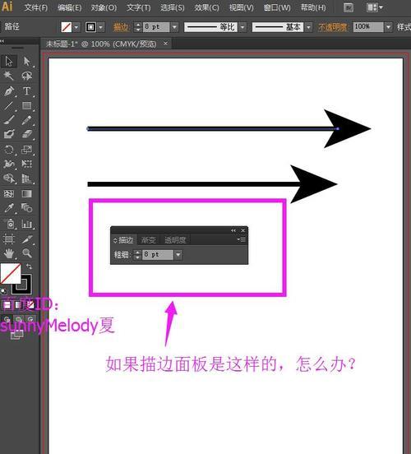411x454 pixels.
Task: Click the 不透明度 link in control bar
Action: click(x=332, y=27)
